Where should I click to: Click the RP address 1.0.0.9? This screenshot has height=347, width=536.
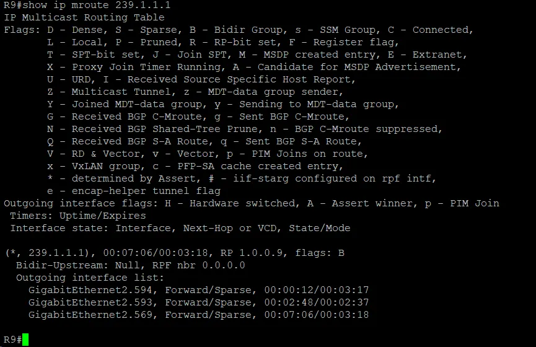pyautogui.click(x=261, y=253)
